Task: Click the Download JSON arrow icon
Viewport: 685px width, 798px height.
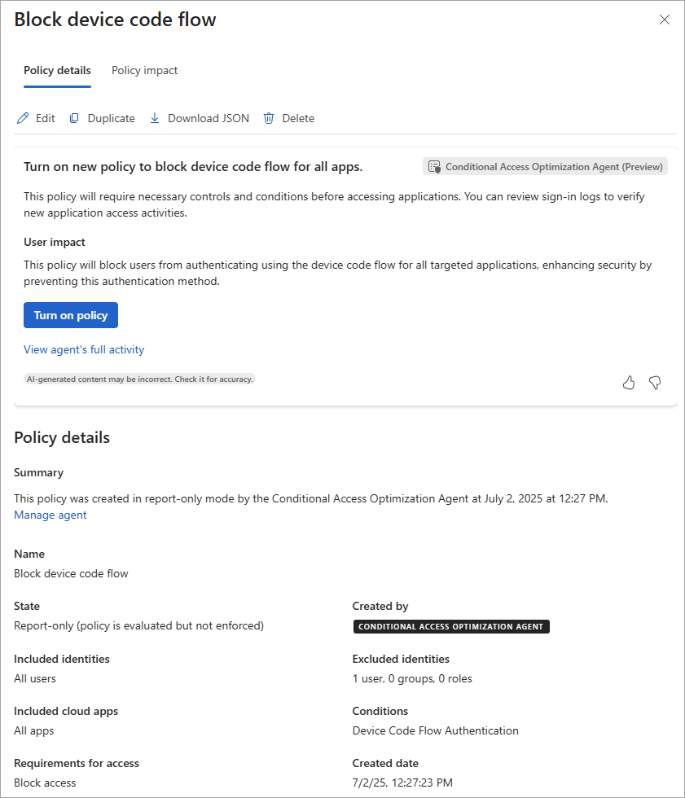Action: pyautogui.click(x=155, y=119)
